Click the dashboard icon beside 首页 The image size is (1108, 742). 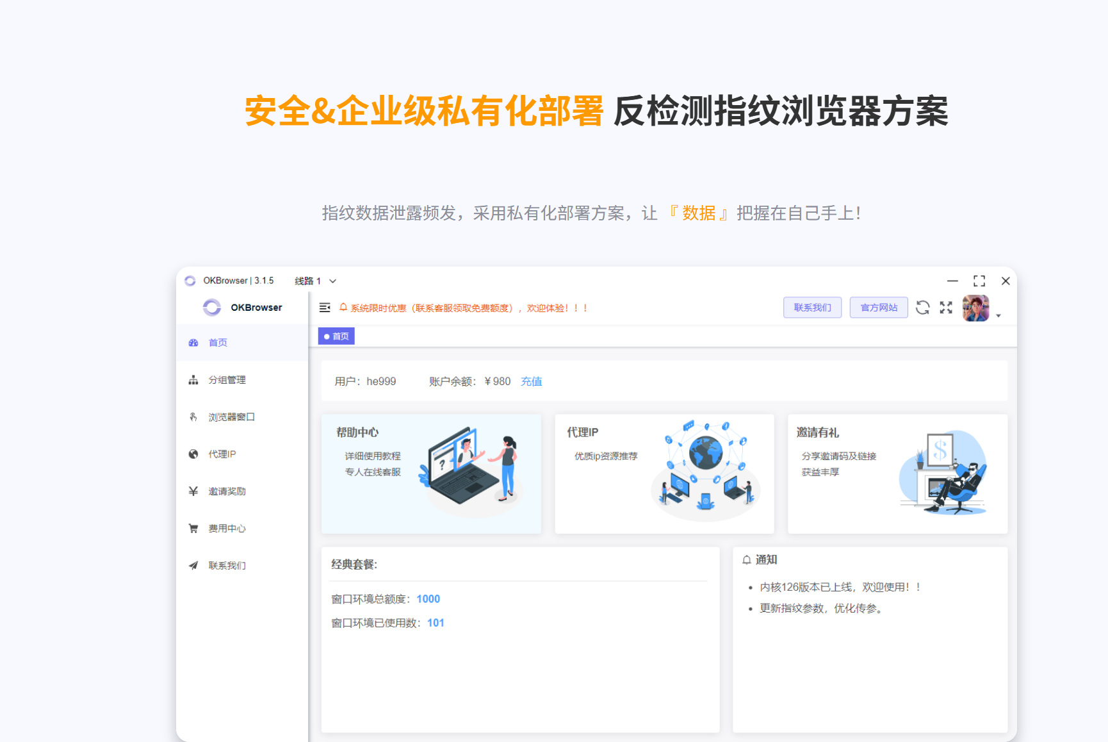(193, 343)
